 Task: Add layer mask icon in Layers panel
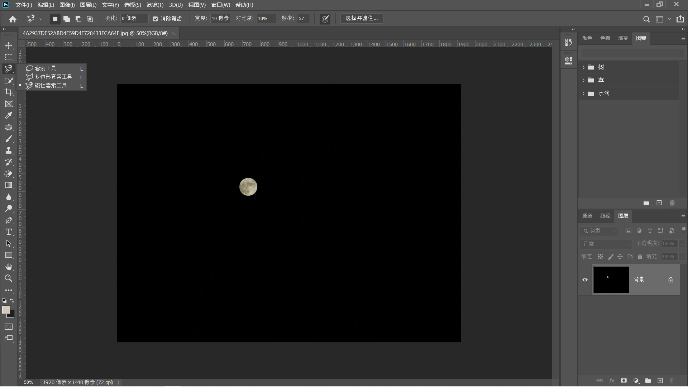pyautogui.click(x=624, y=381)
